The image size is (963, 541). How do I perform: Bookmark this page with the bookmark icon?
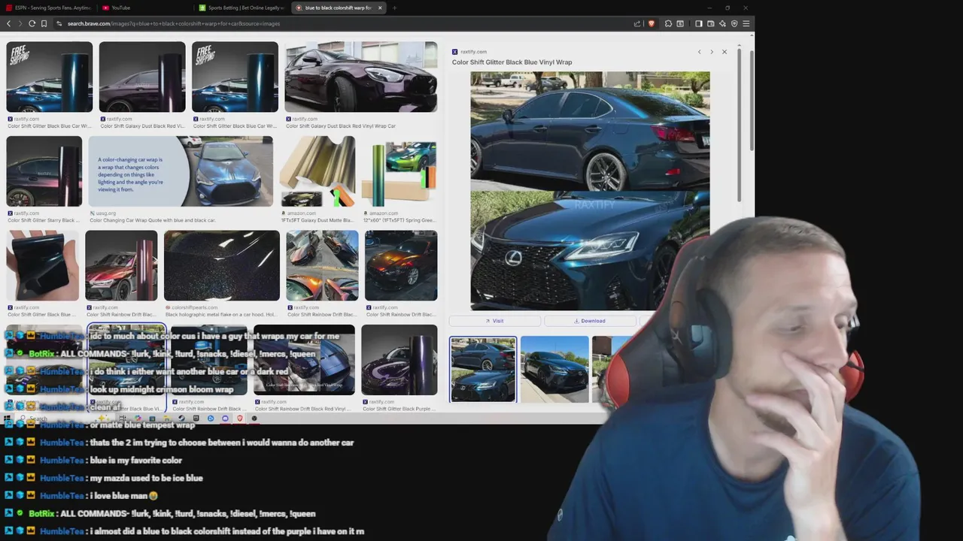pos(44,23)
